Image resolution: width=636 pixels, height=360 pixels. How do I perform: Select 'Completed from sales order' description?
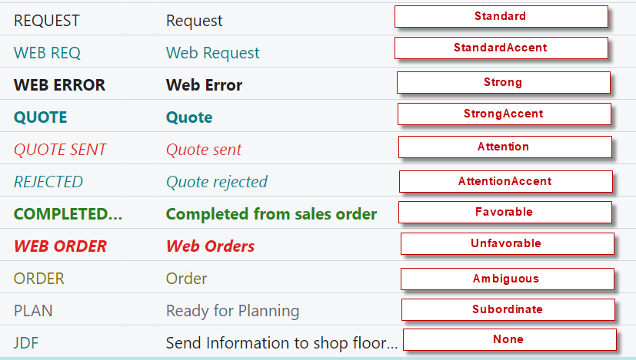pos(271,214)
